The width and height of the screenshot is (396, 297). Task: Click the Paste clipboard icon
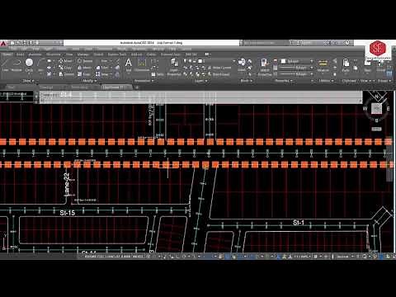click(346, 65)
